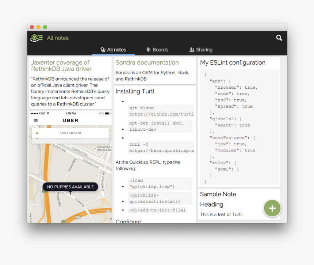Screen dimensions: 314x265
Task: Click the No Puppies Available map label
Action: (70, 187)
